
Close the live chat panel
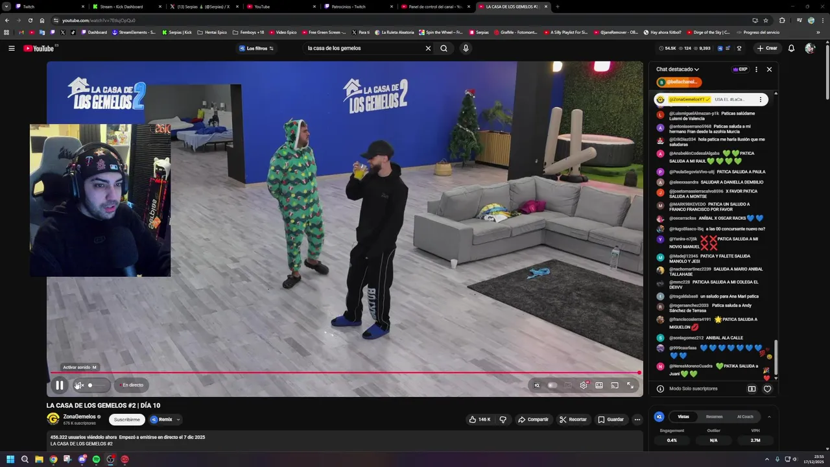pos(769,69)
